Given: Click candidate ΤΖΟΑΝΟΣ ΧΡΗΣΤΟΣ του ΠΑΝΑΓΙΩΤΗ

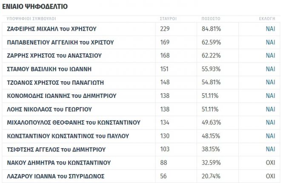Looking at the screenshot, I should point(56,83).
